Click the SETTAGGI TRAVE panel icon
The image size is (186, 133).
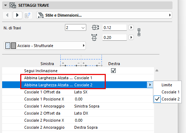click(x=13, y=5)
